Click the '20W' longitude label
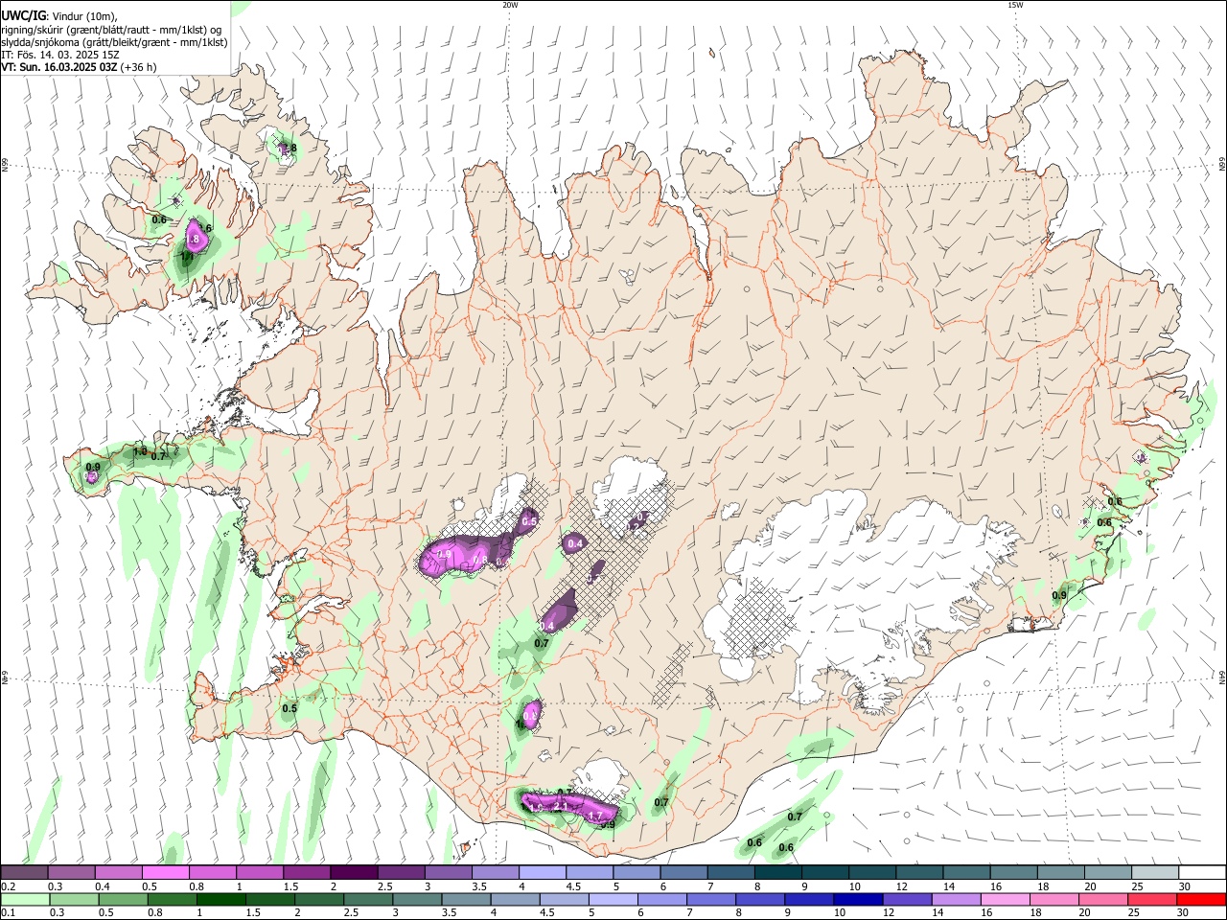 point(510,5)
